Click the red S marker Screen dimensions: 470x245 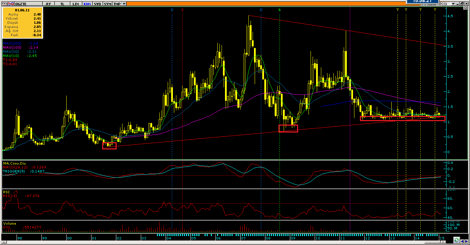pos(182,10)
